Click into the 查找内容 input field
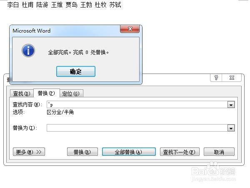Image resolution: width=250 pixels, height=188 pixels. [x=137, y=104]
